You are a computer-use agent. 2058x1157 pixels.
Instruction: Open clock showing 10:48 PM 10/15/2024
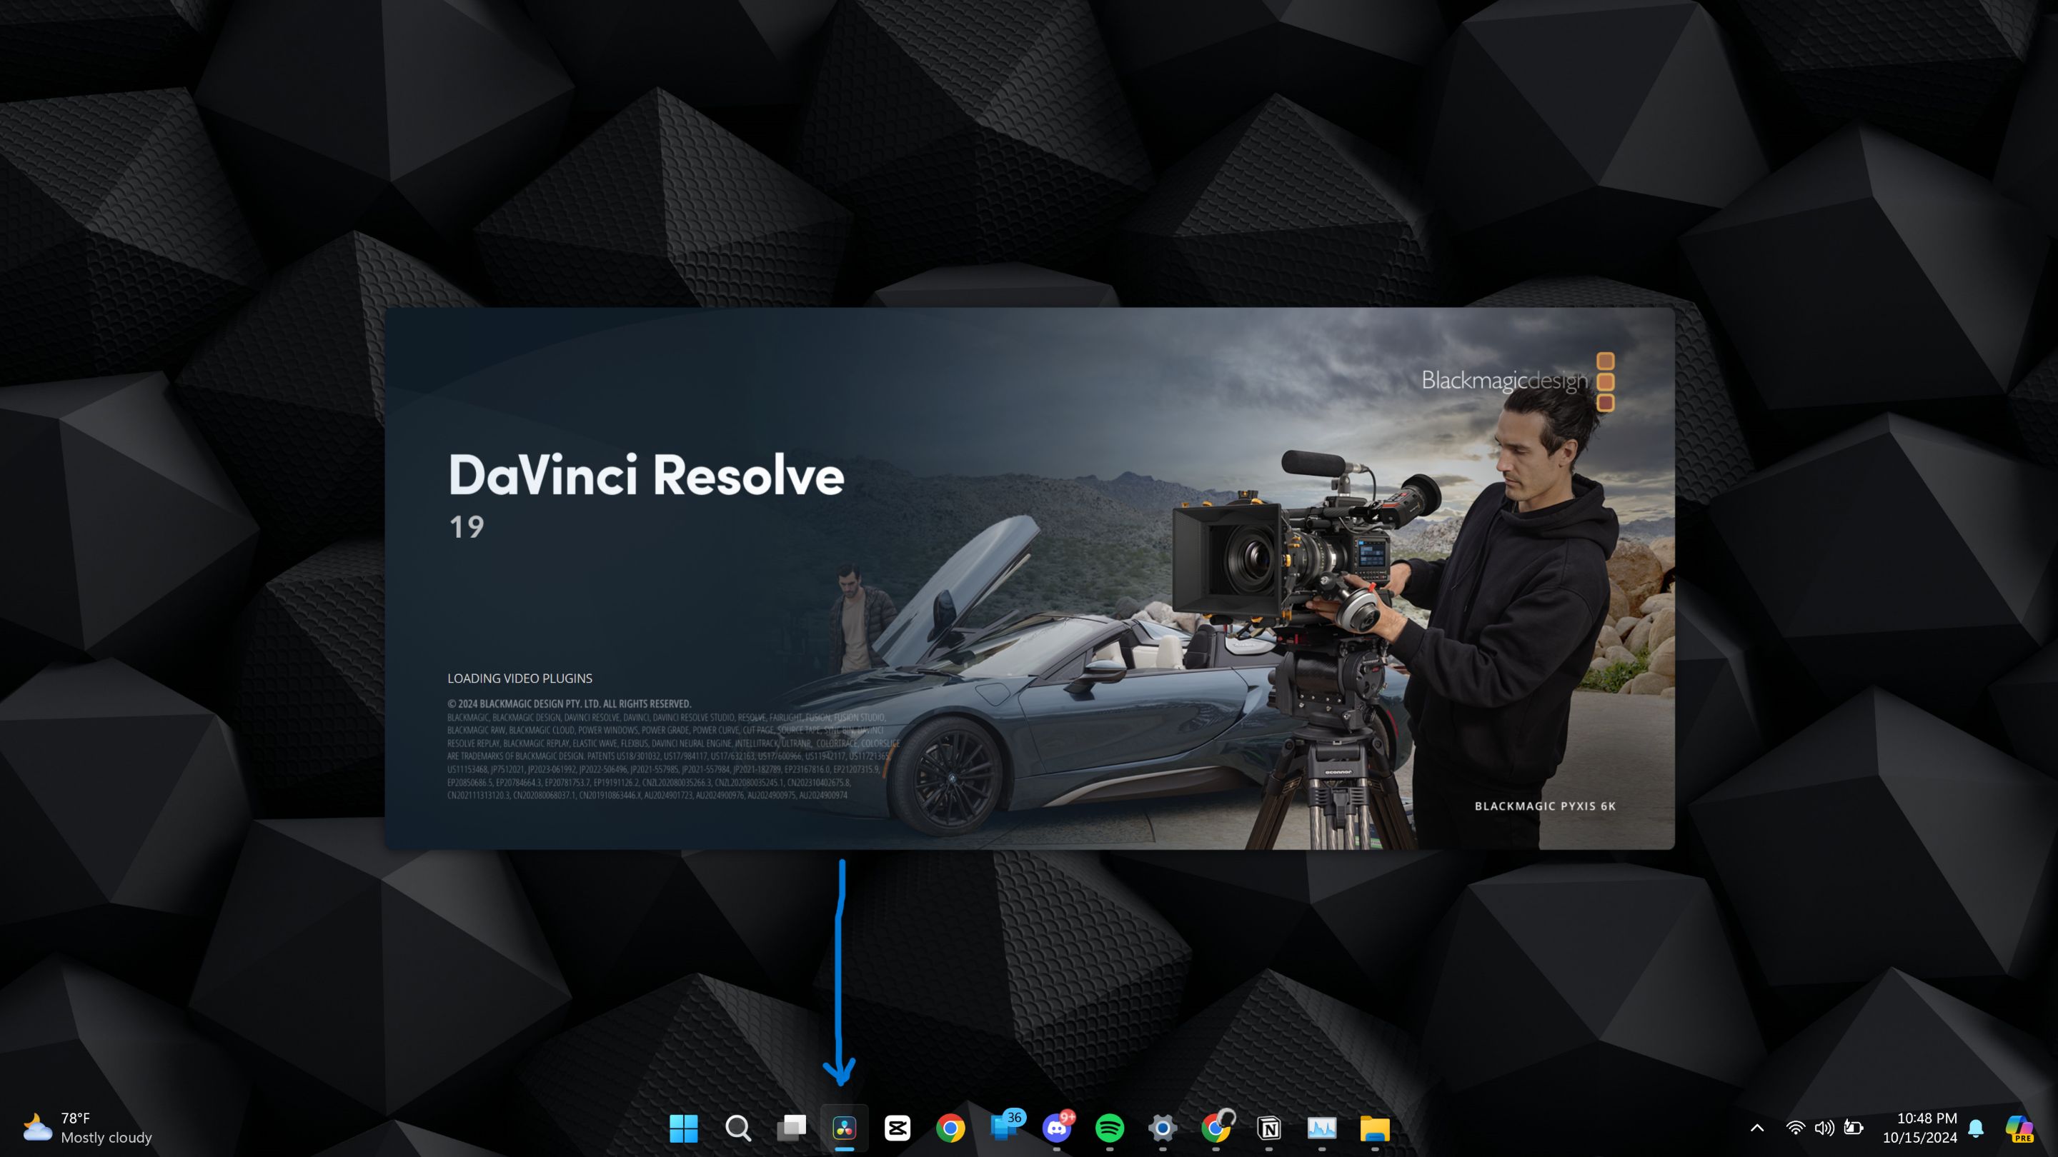tap(1920, 1128)
